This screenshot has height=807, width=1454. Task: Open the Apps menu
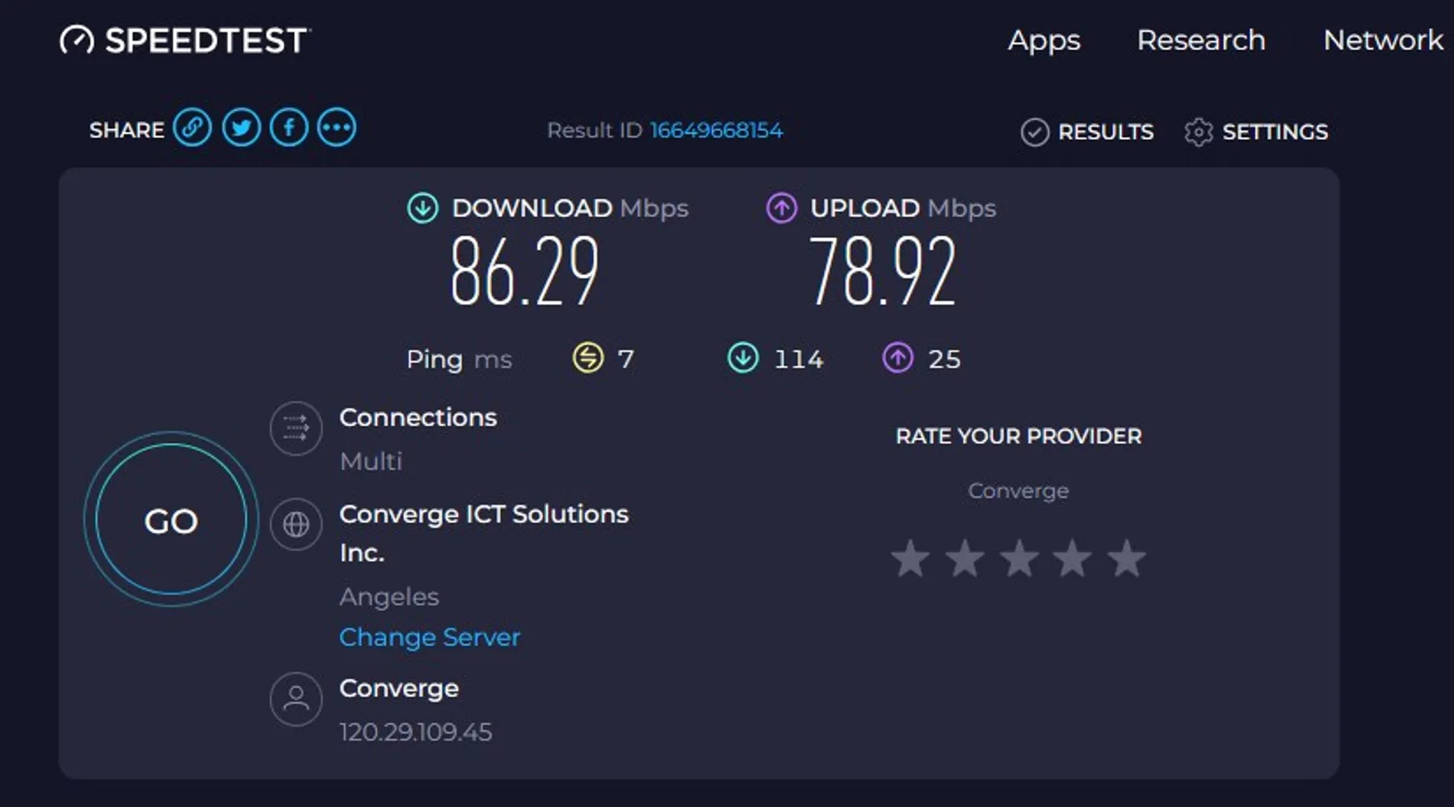(x=1044, y=40)
